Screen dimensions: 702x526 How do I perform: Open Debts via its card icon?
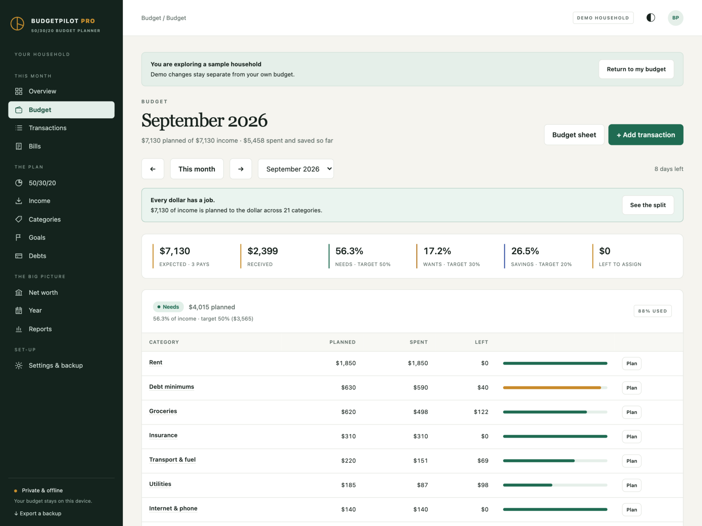pyautogui.click(x=19, y=256)
